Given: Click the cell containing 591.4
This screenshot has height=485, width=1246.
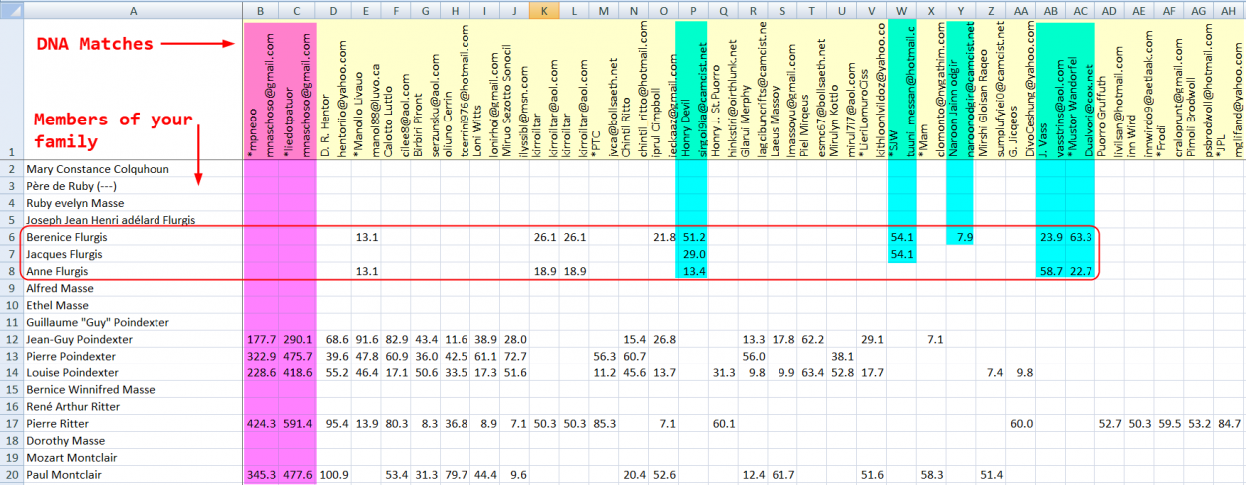Looking at the screenshot, I should click(x=297, y=424).
